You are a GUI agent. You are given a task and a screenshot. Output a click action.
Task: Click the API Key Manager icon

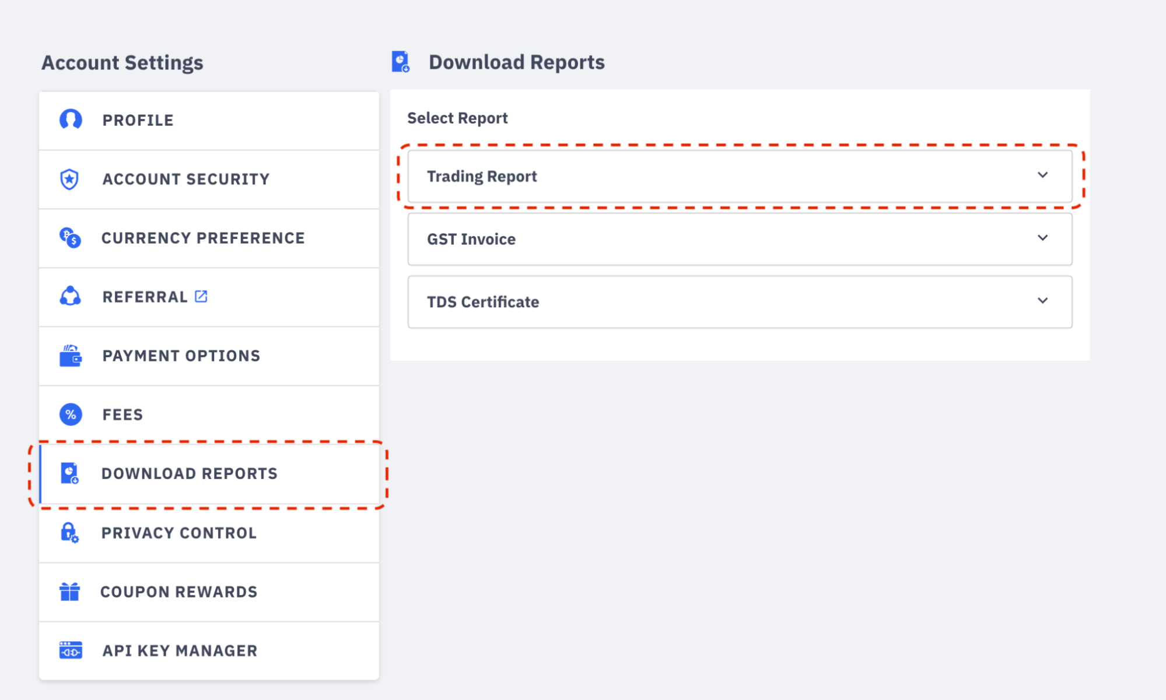click(x=70, y=650)
